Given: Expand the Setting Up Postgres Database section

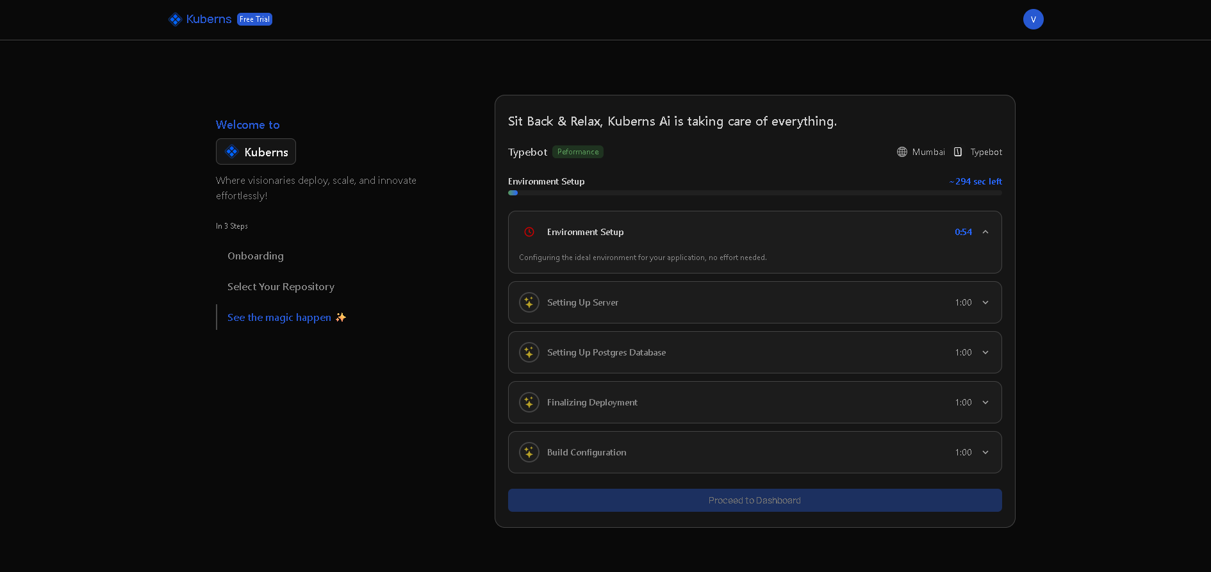Looking at the screenshot, I should tap(985, 352).
